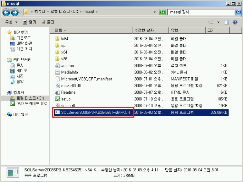Image resolution: width=243 pixels, height=182 pixels.
Task: Select the x86 folder icon
Action: [x=57, y=59]
